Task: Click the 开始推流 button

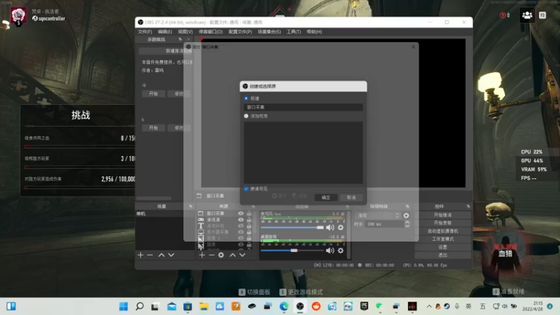Action: point(443,215)
